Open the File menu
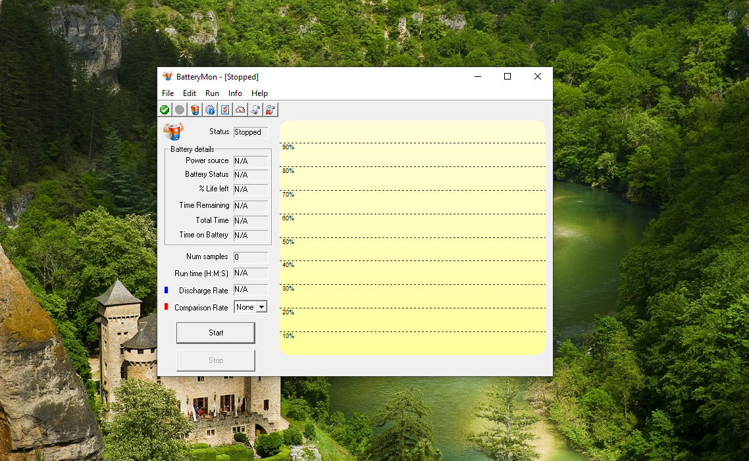Image resolution: width=749 pixels, height=461 pixels. (x=168, y=93)
